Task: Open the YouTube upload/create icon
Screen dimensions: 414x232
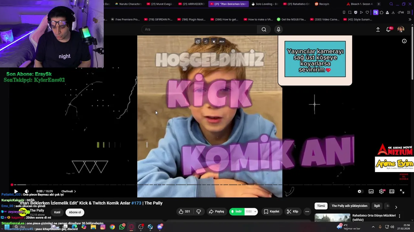Action: point(378,29)
